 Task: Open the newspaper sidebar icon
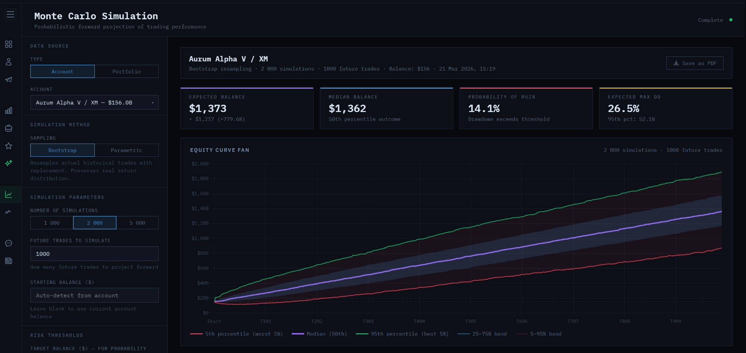(9, 261)
